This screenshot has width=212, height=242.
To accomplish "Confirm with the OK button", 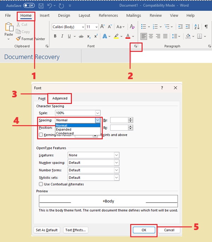I will pos(144,230).
